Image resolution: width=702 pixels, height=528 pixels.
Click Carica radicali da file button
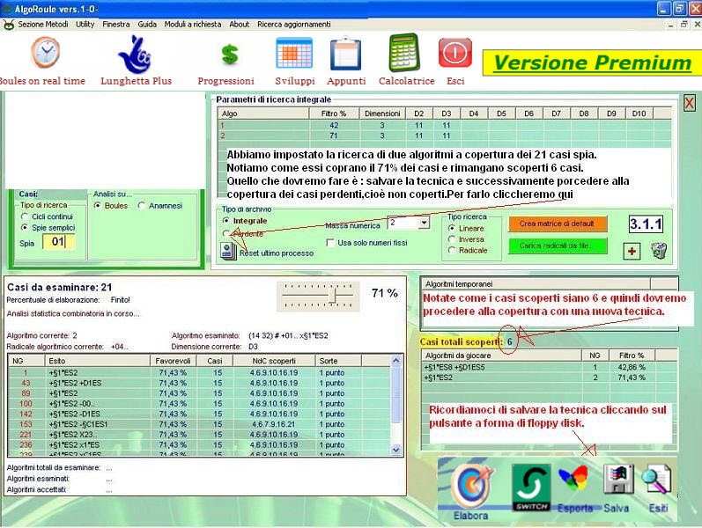point(558,246)
